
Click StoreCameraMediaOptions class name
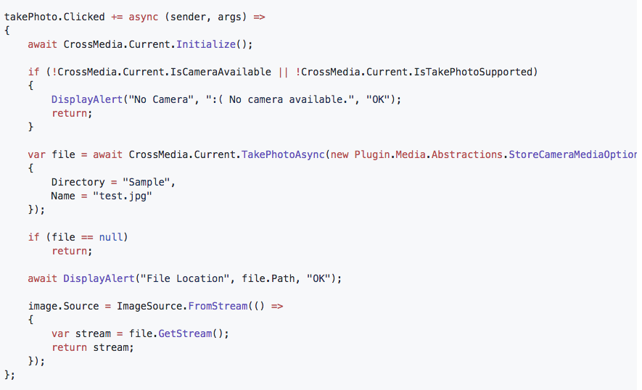pos(572,154)
